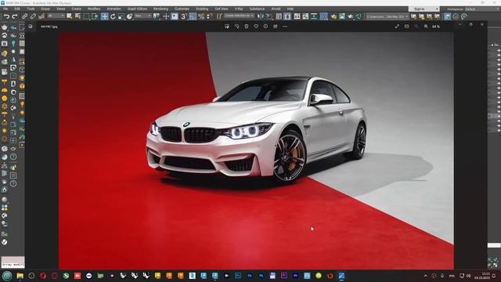
Task: Open the Workspaces Default dropdown
Action: coord(483,9)
